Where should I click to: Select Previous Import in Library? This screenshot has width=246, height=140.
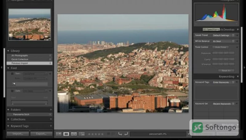tap(29, 63)
